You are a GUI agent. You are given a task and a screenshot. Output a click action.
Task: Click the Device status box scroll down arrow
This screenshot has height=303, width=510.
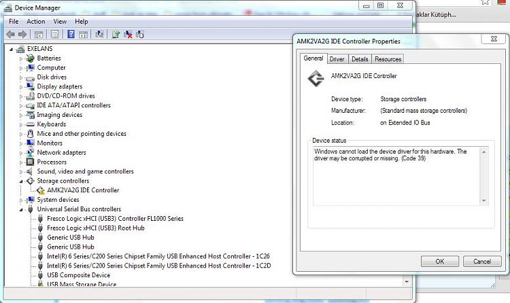point(483,200)
